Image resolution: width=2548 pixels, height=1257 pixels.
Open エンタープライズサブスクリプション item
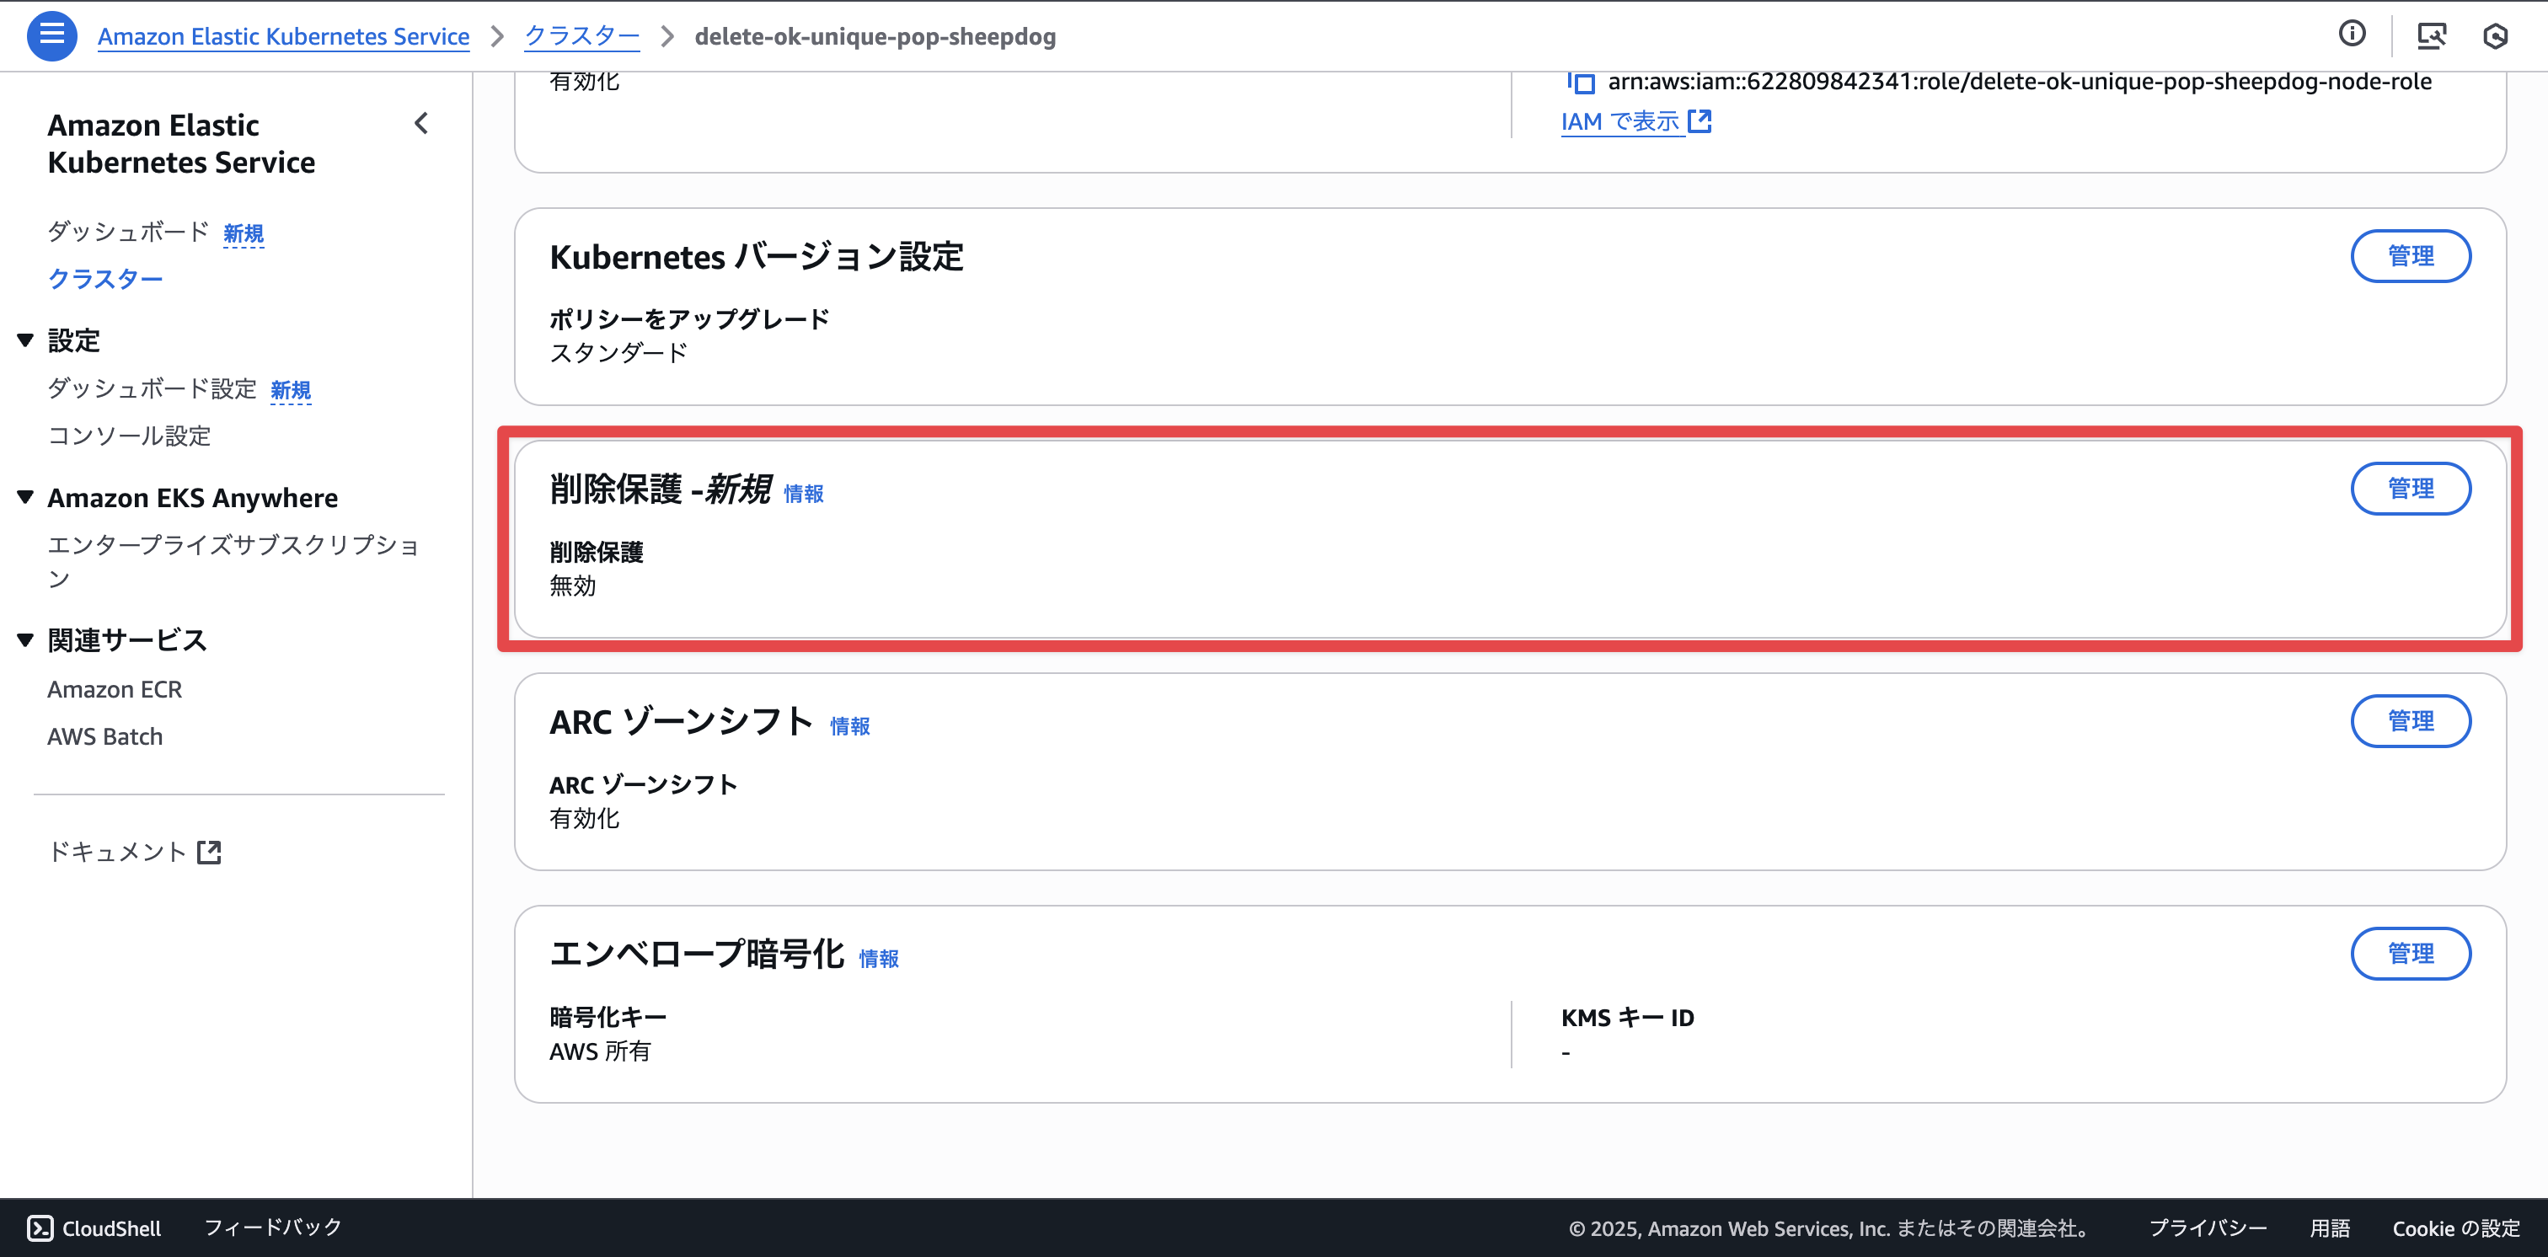(233, 561)
